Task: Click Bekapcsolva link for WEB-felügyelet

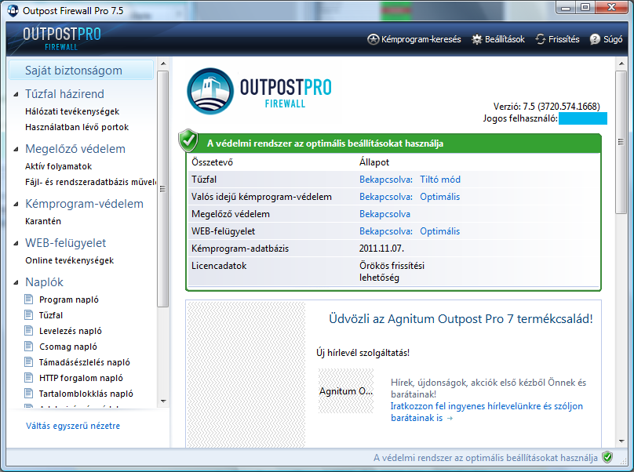Action: tap(386, 231)
